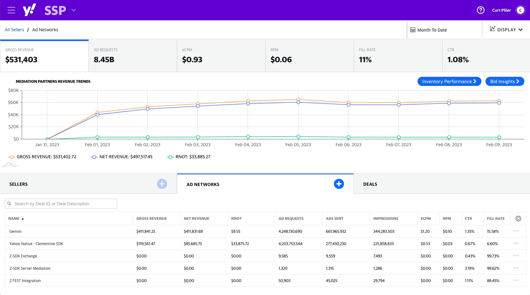
Task: Click the plus icon on the Sellers tab
Action: tap(162, 184)
